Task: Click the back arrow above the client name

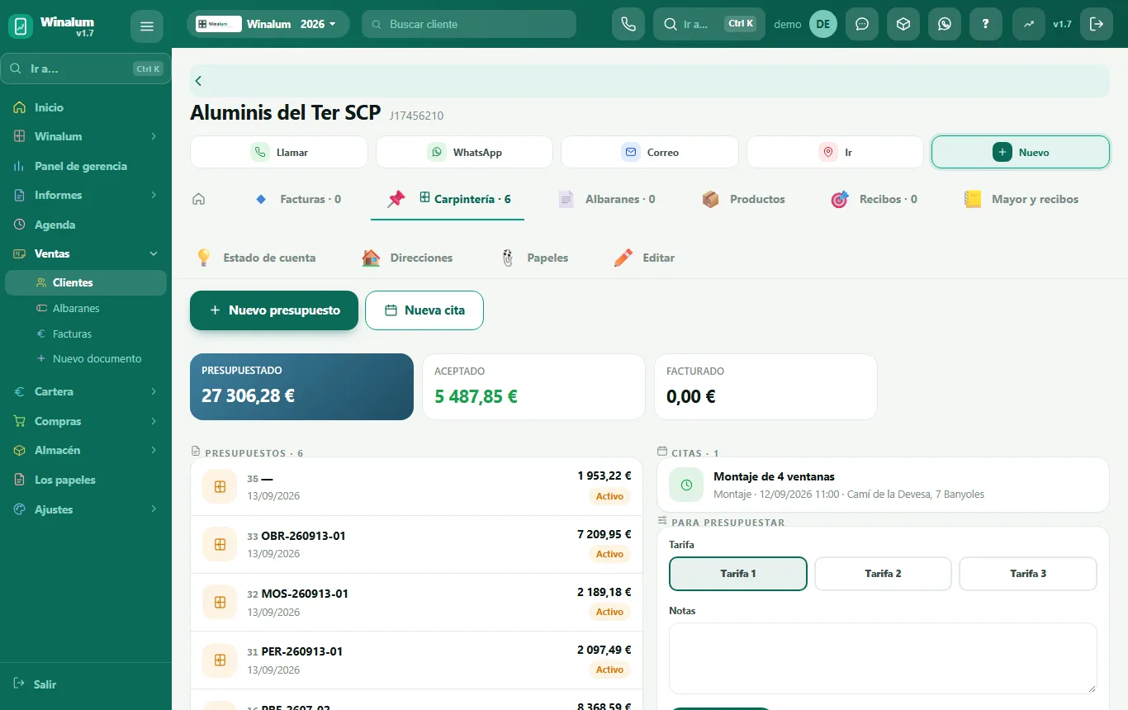Action: coord(198,81)
